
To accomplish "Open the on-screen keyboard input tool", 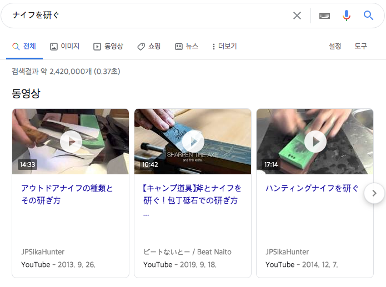I will coord(324,16).
